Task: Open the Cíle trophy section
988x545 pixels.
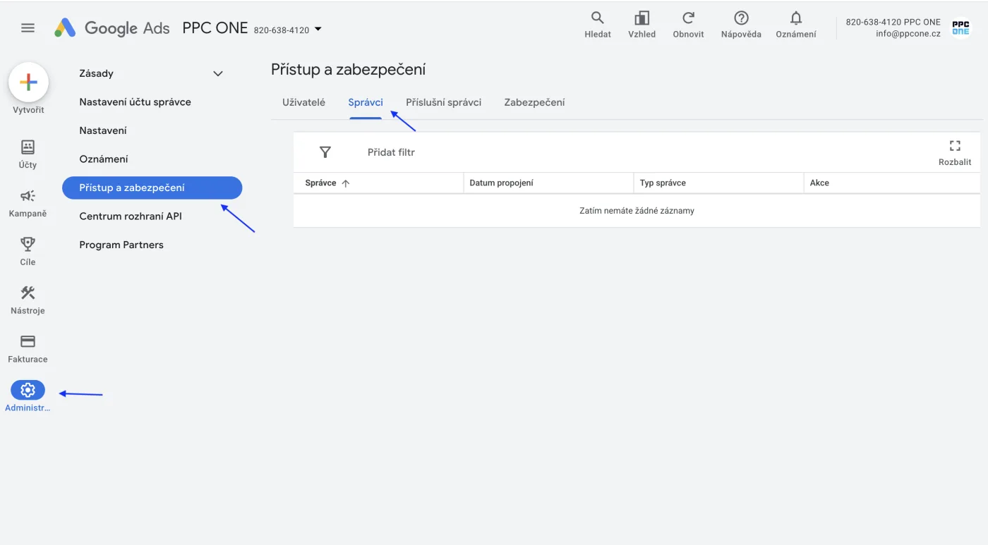Action: 28,252
